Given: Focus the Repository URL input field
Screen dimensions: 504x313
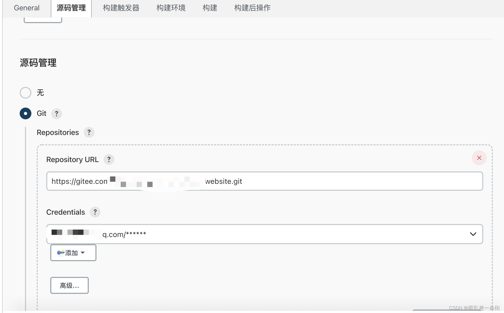Looking at the screenshot, I should [264, 181].
